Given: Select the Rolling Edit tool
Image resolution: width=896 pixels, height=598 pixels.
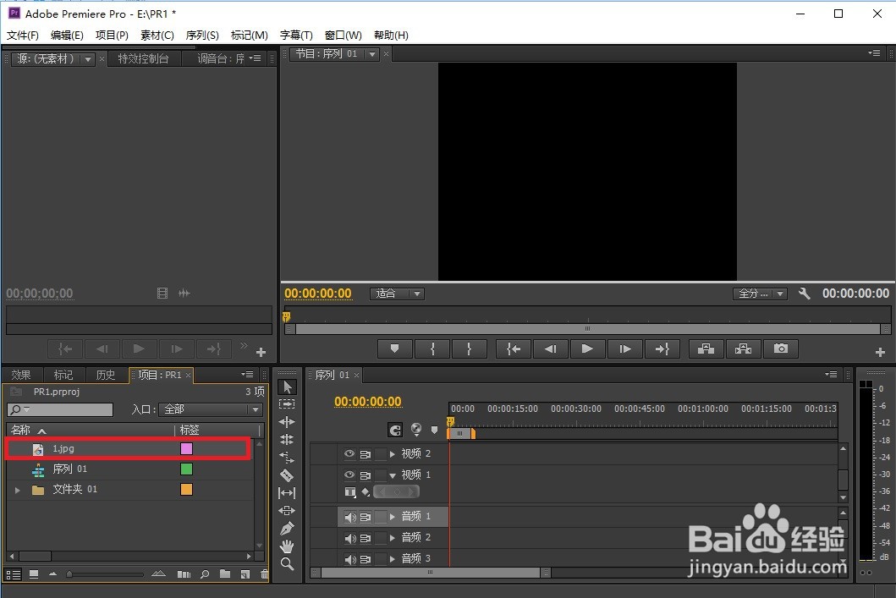Looking at the screenshot, I should (x=287, y=439).
